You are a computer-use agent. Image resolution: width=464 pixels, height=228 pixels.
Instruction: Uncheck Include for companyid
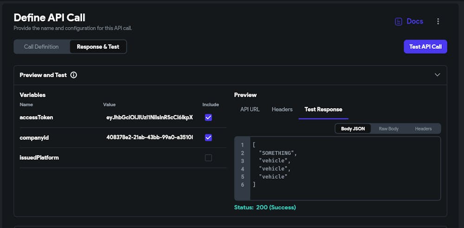[x=208, y=138]
